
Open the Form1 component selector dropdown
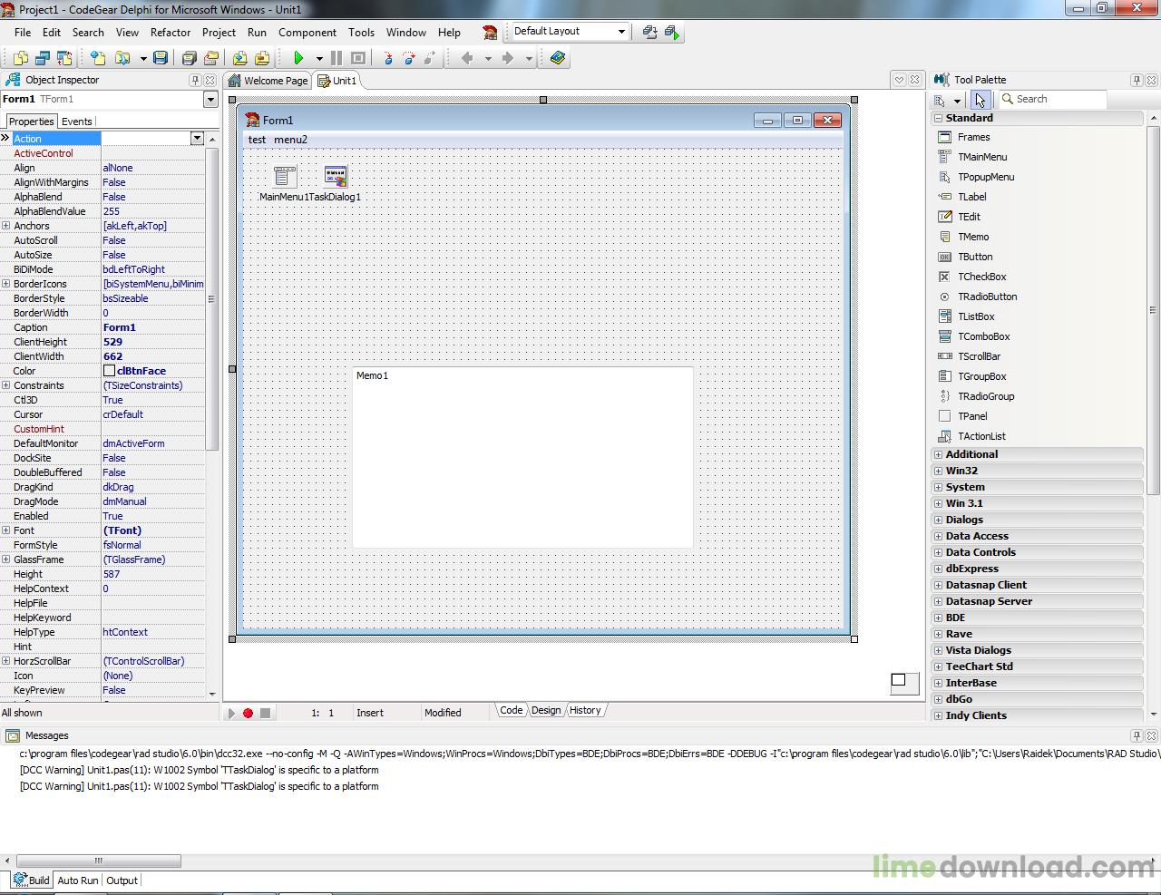(x=210, y=100)
